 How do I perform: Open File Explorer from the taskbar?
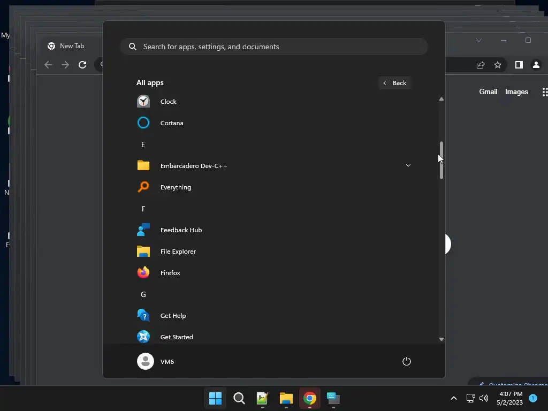[286, 398]
